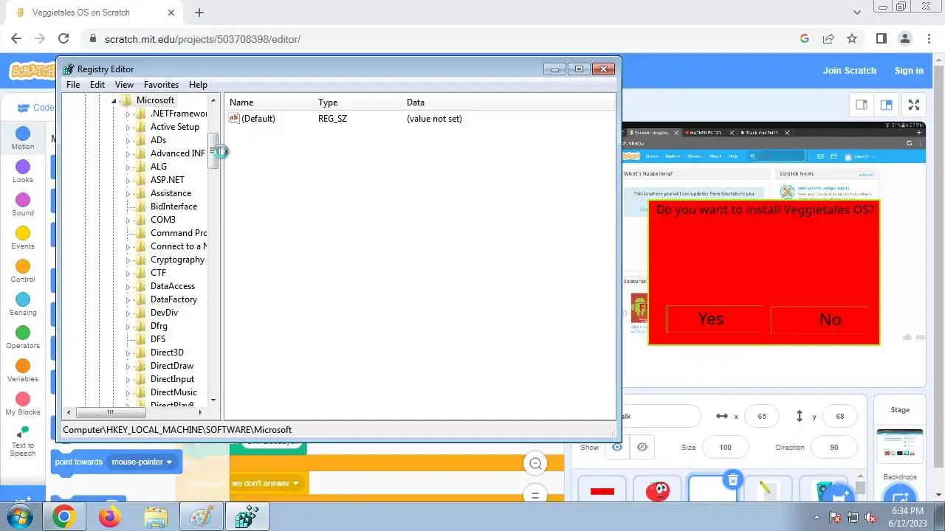Select the Control block category
The height and width of the screenshot is (531, 945).
tap(23, 271)
